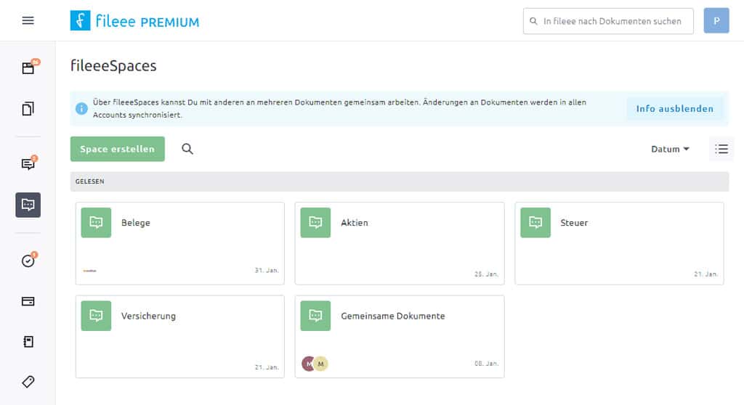Click the 25. Jan. date on Aktien
The width and height of the screenshot is (744, 405).
click(x=486, y=274)
